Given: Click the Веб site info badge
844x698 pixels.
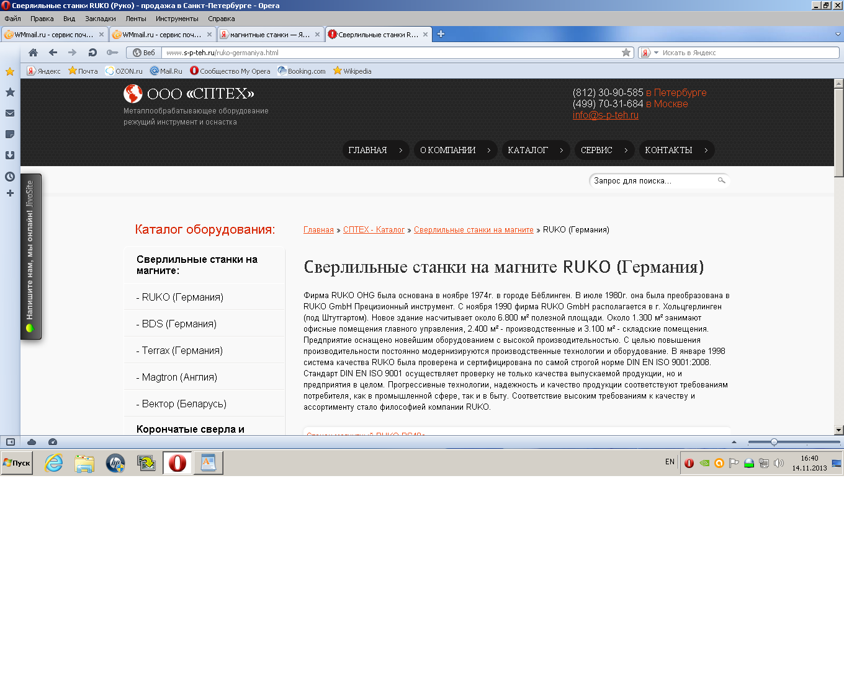Looking at the screenshot, I should click(x=143, y=53).
